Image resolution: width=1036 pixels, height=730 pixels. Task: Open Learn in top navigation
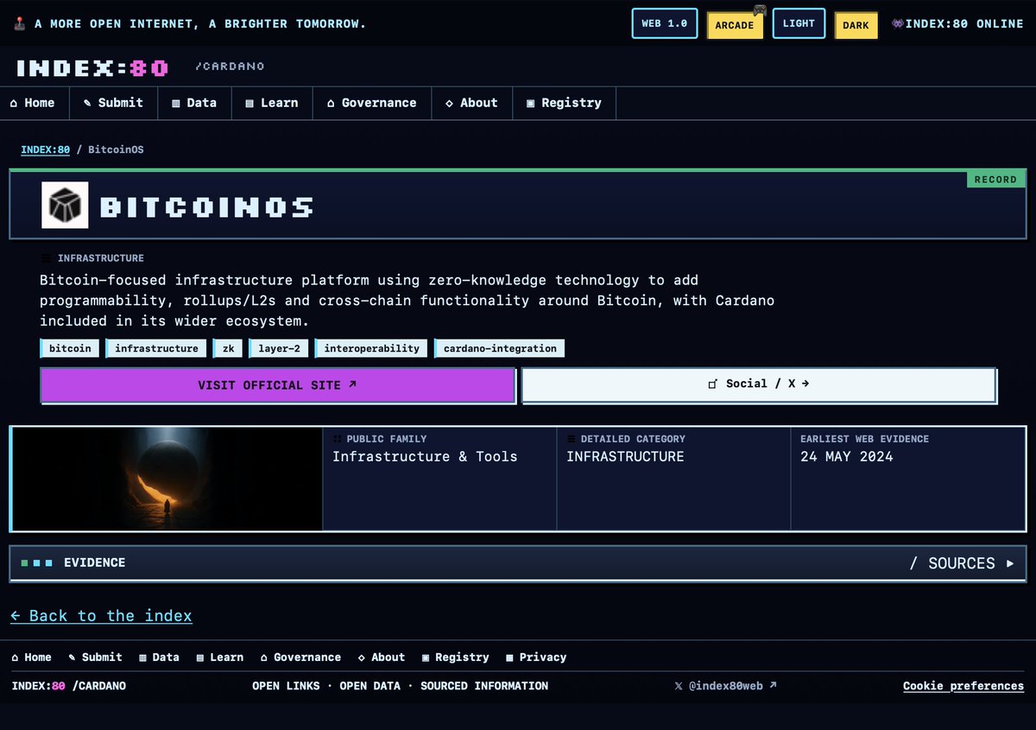(272, 103)
